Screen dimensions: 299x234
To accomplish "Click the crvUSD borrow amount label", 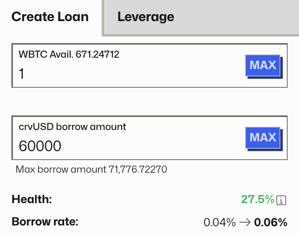I will click(73, 126).
